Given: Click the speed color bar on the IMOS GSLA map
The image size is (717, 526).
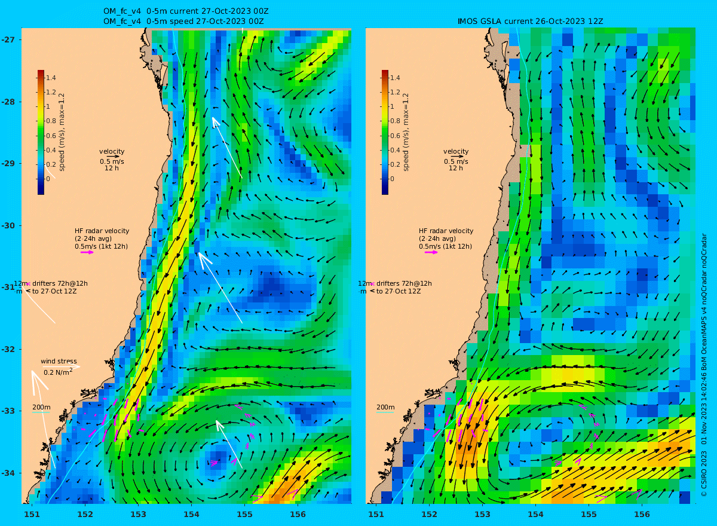Looking at the screenshot, I should 385,132.
